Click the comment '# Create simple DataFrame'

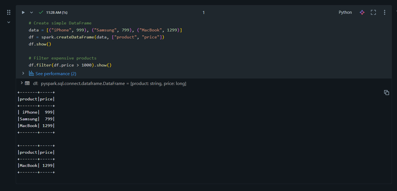coord(60,23)
